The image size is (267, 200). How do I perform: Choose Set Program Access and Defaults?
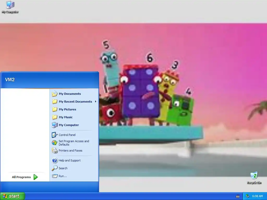[x=74, y=143]
